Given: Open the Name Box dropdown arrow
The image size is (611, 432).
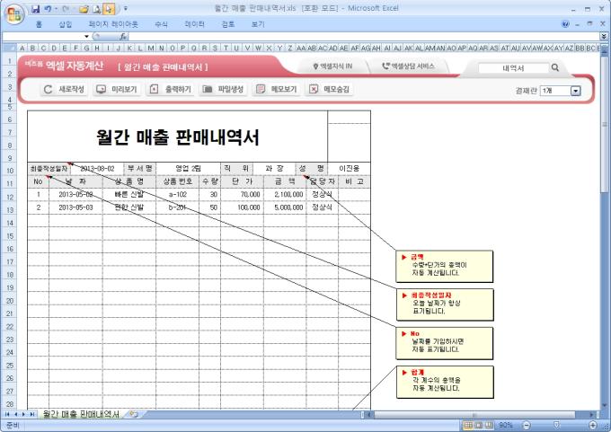Looking at the screenshot, I should point(86,36).
